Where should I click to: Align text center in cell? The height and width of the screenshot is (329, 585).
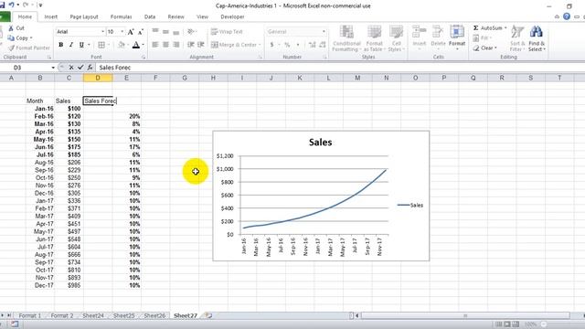(165, 45)
